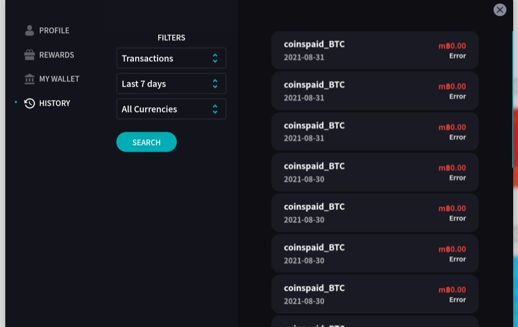Click the SEARCH button
This screenshot has width=518, height=327.
point(146,142)
